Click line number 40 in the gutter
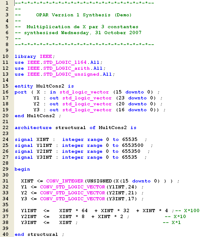This screenshot has width=200, height=237. 5,234
